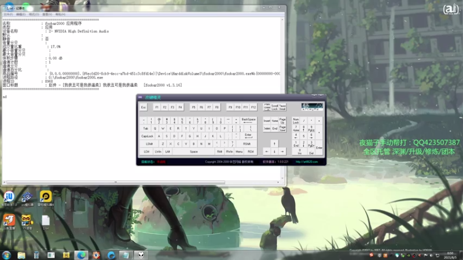Click the Z key on the virtual keyboard
The height and width of the screenshot is (260, 463).
point(163,144)
